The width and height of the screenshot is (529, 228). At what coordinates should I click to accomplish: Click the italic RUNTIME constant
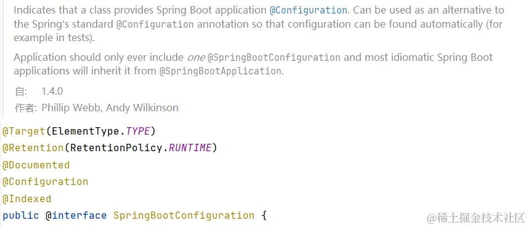point(190,148)
